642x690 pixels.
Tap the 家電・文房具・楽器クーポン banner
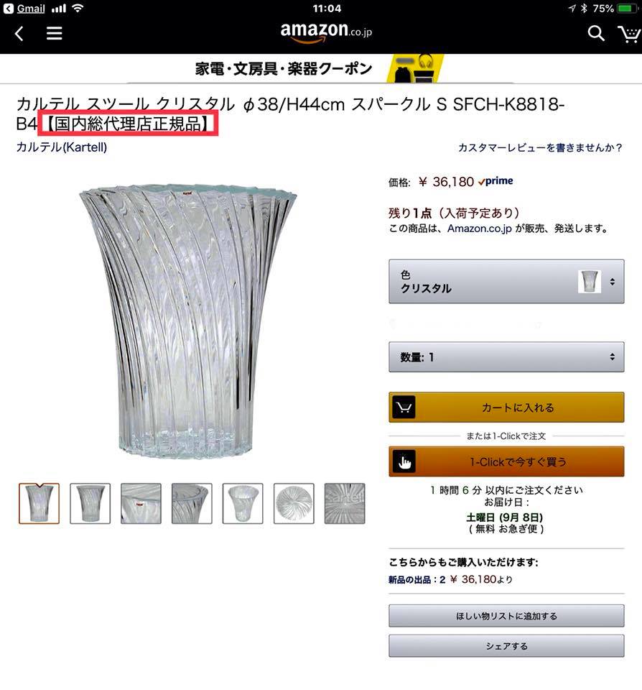click(x=320, y=69)
